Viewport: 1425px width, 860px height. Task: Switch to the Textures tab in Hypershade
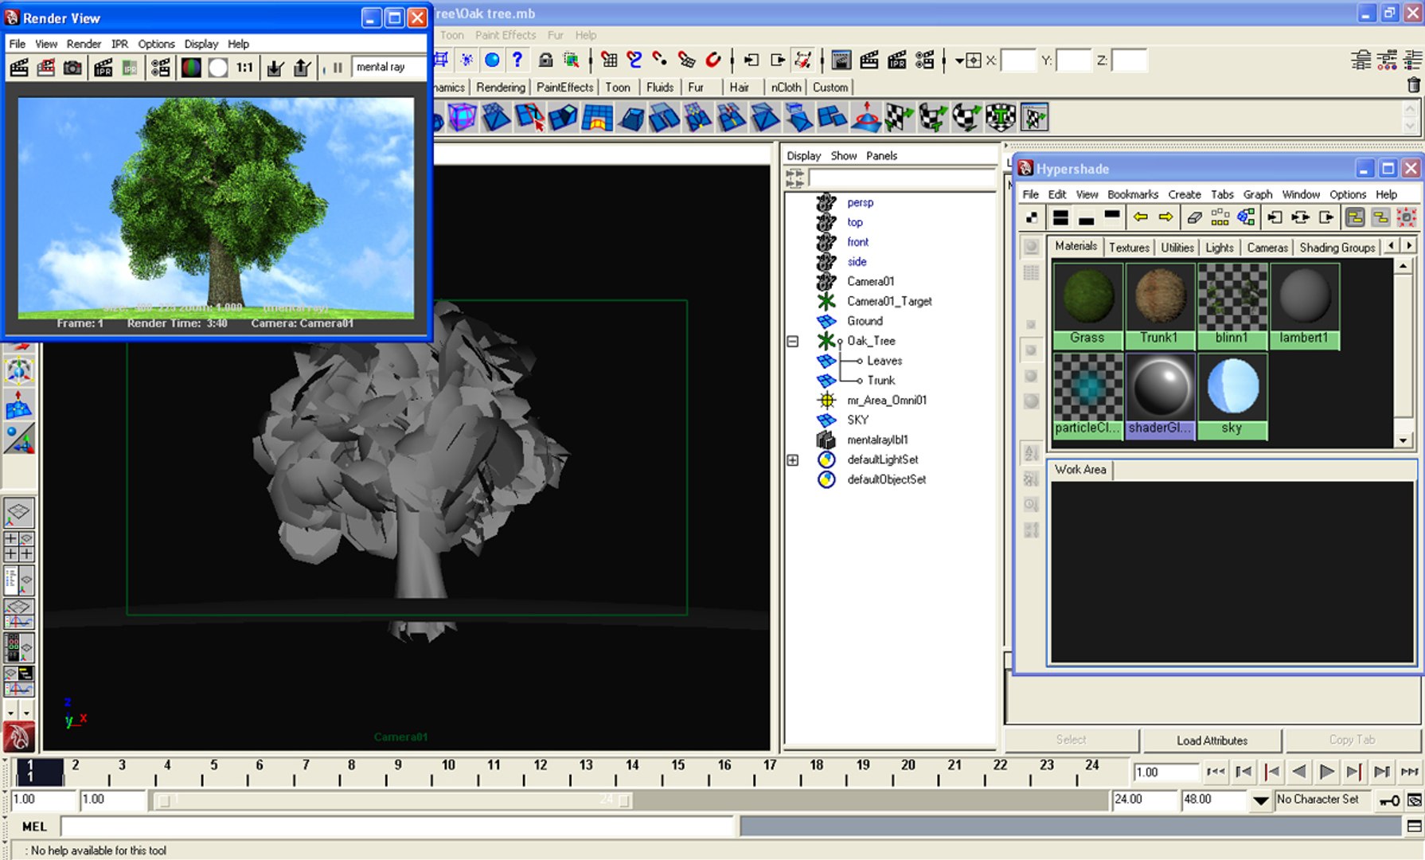pyautogui.click(x=1129, y=248)
